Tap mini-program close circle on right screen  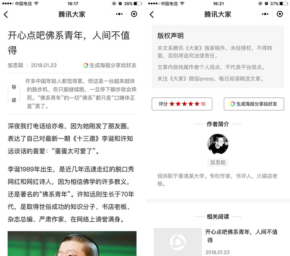(x=280, y=14)
